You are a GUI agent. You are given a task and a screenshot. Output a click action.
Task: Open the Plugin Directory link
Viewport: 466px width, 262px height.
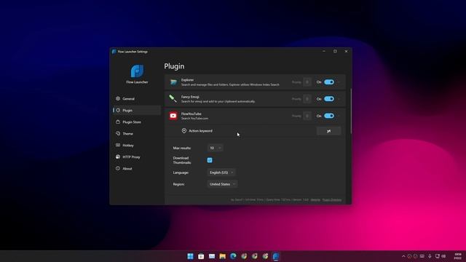coord(332,200)
